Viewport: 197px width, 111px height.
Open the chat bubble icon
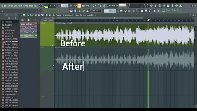click(x=176, y=6)
